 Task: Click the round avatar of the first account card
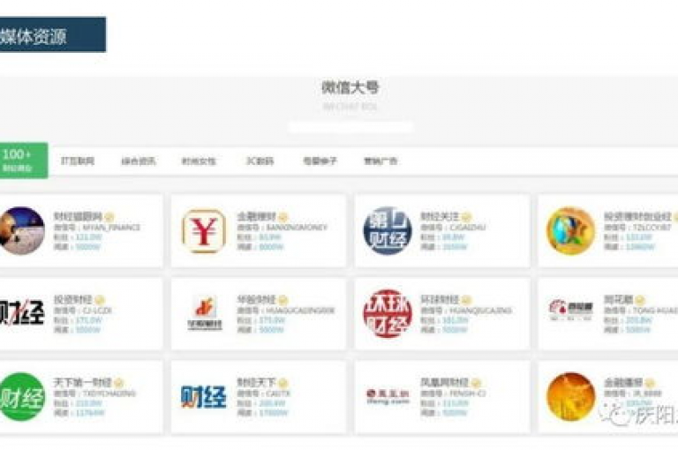21,231
